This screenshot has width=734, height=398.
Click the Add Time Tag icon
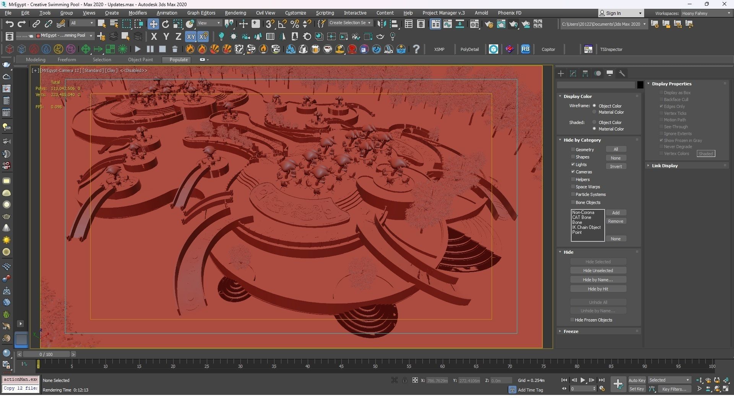pyautogui.click(x=512, y=390)
